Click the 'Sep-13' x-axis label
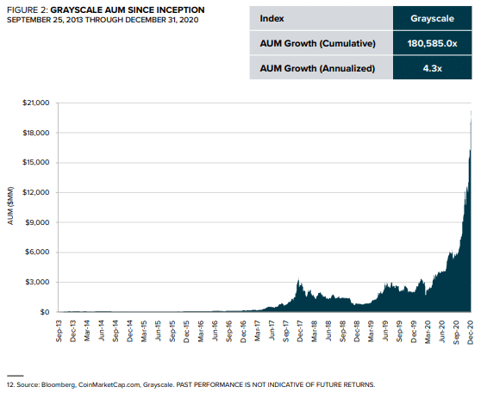 (x=59, y=331)
